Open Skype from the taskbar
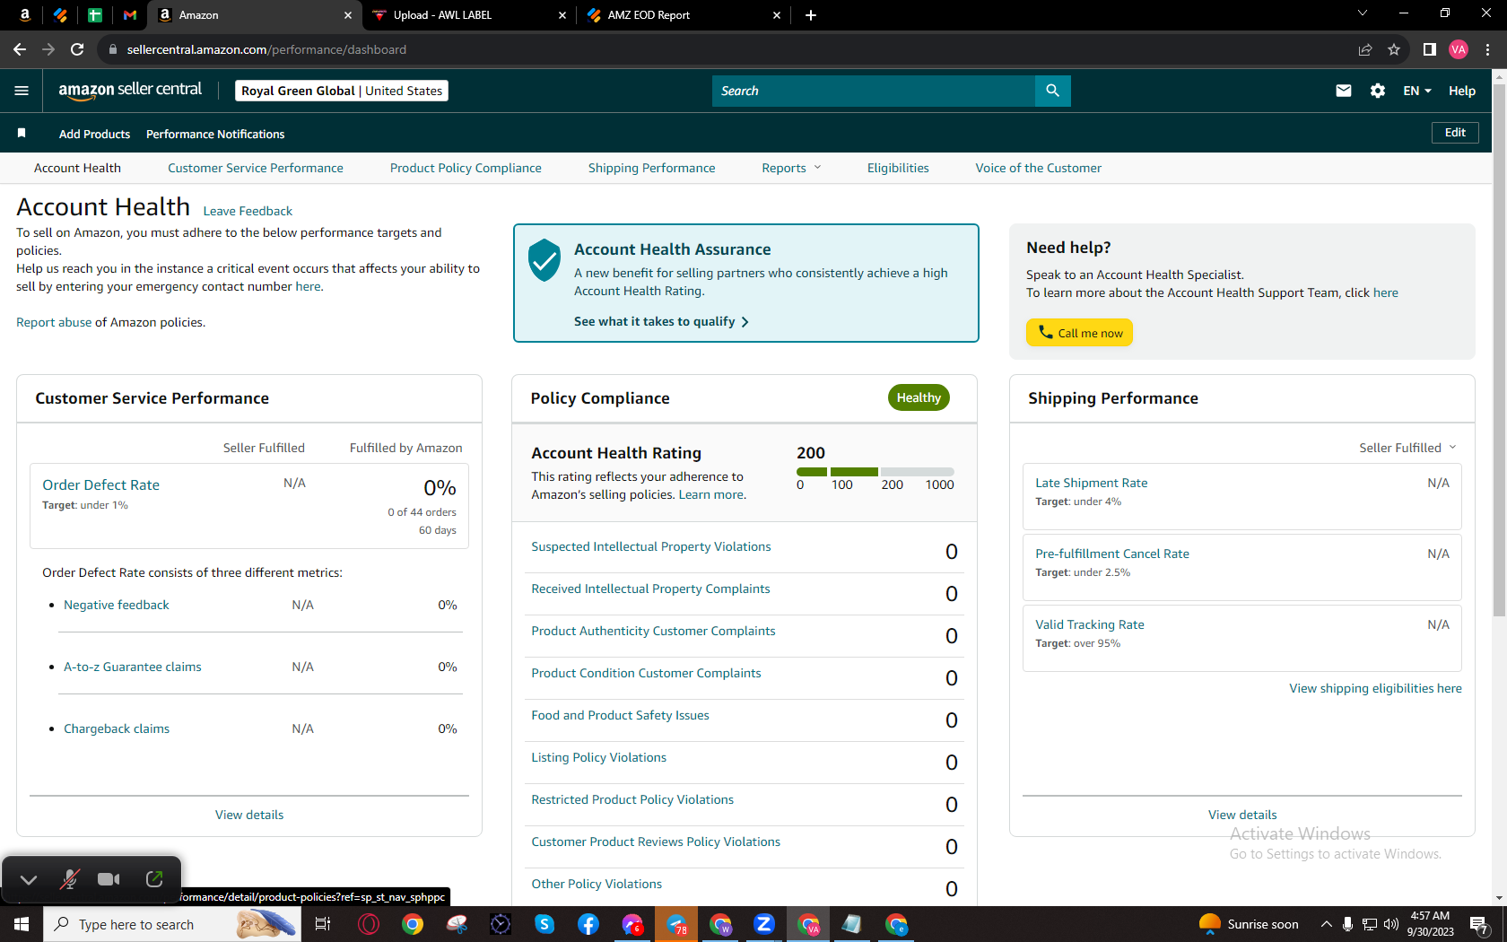Viewport: 1507px width, 942px height. click(544, 924)
